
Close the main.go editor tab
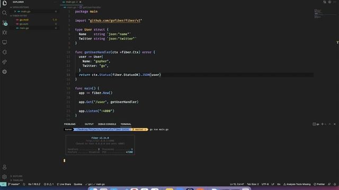coord(80,2)
